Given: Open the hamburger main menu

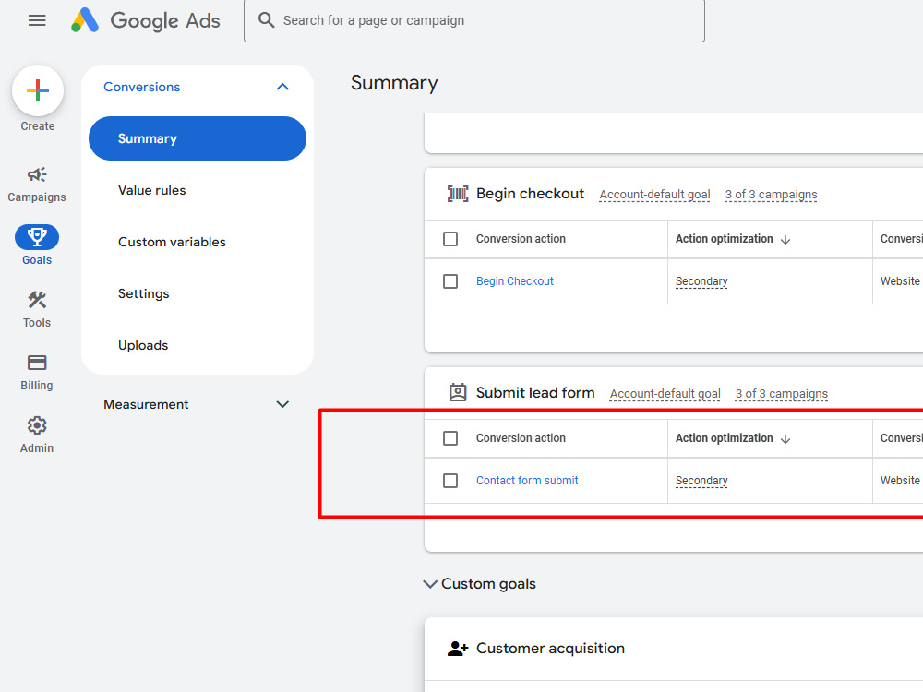Looking at the screenshot, I should [x=37, y=20].
